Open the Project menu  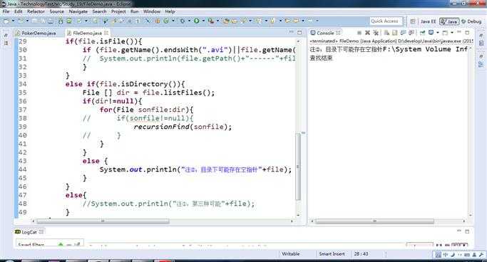coord(118,11)
